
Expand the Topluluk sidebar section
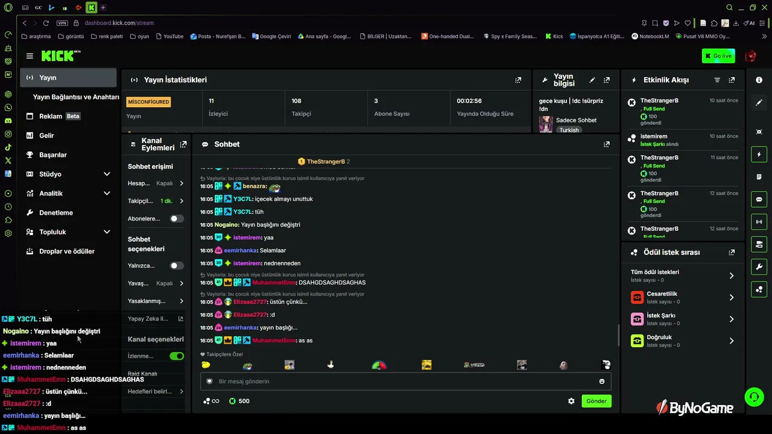107,232
